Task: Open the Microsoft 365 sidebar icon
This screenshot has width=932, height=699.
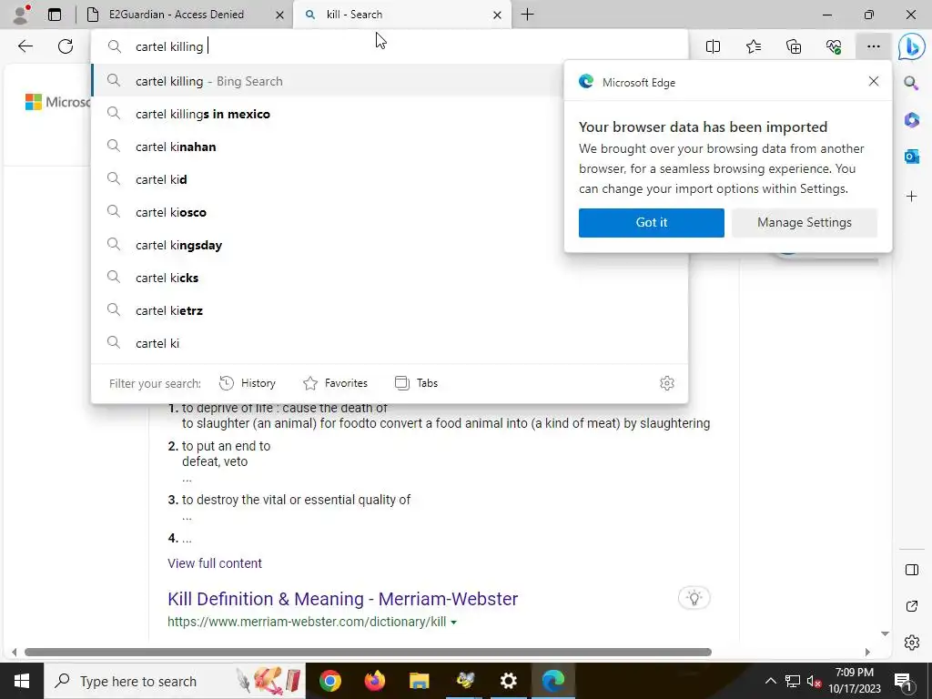Action: point(911,119)
